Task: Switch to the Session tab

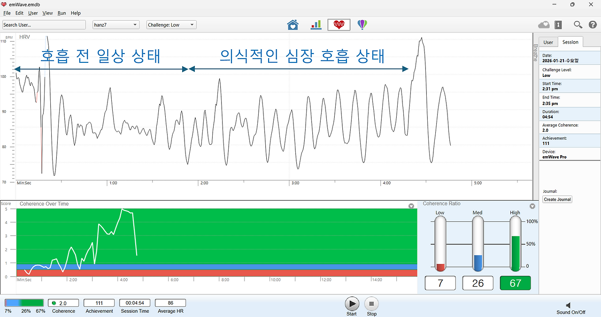Action: coord(570,42)
